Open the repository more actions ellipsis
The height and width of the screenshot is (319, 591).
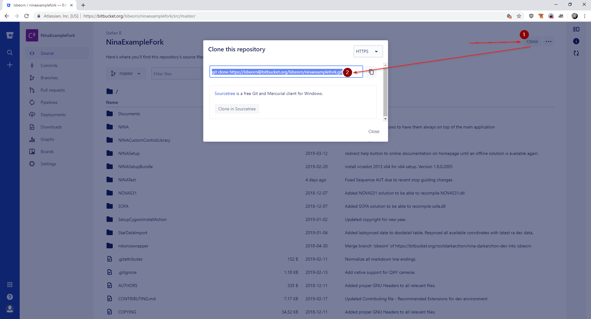(x=548, y=41)
